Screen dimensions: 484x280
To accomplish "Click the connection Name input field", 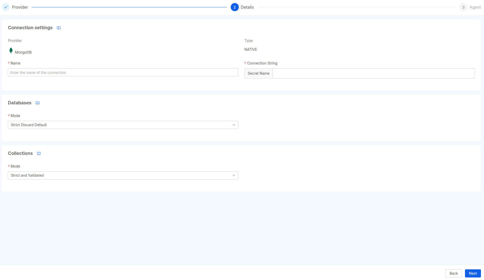I will click(123, 72).
